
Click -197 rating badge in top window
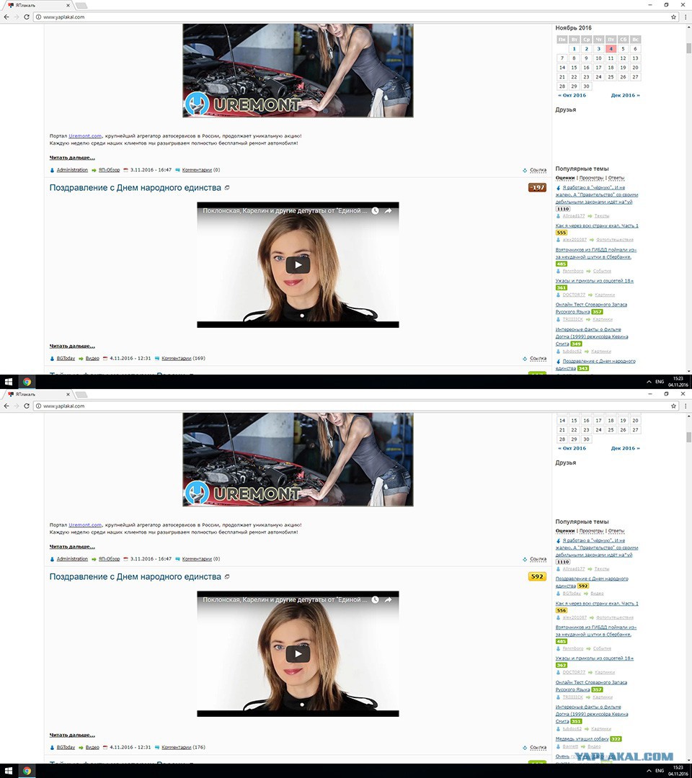point(537,187)
